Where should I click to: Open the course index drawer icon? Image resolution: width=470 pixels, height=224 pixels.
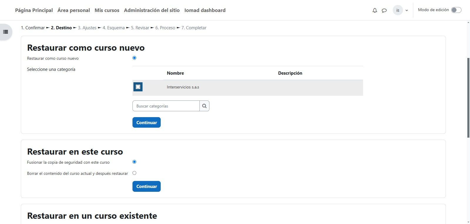6,32
